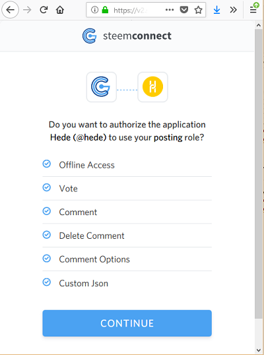The image size is (264, 355).
Task: Open Firefox hamburger menu
Action: point(253,10)
